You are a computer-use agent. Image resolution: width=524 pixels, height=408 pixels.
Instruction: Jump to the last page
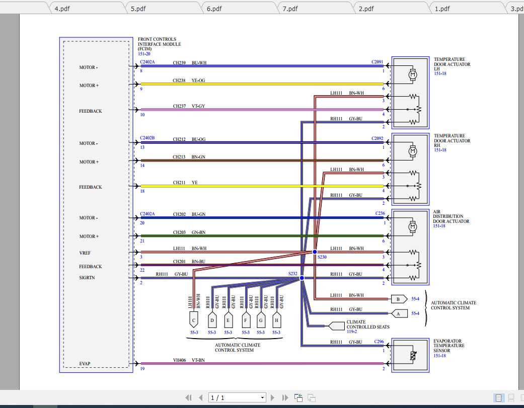(x=285, y=397)
